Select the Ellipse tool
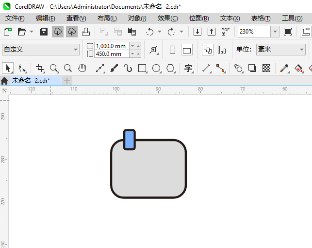312x248 pixels. point(156,68)
